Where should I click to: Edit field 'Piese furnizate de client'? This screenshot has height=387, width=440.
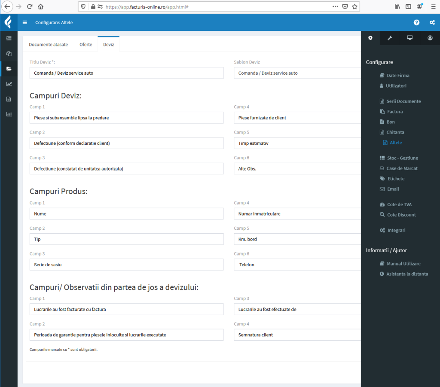[297, 118]
